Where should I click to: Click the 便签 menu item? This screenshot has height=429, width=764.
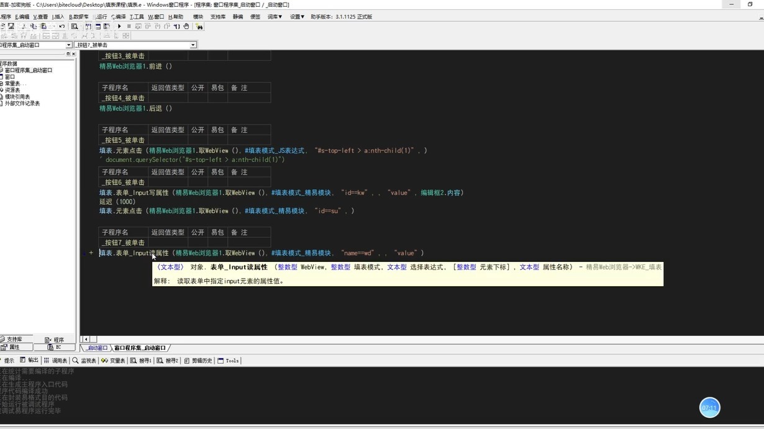pyautogui.click(x=255, y=17)
